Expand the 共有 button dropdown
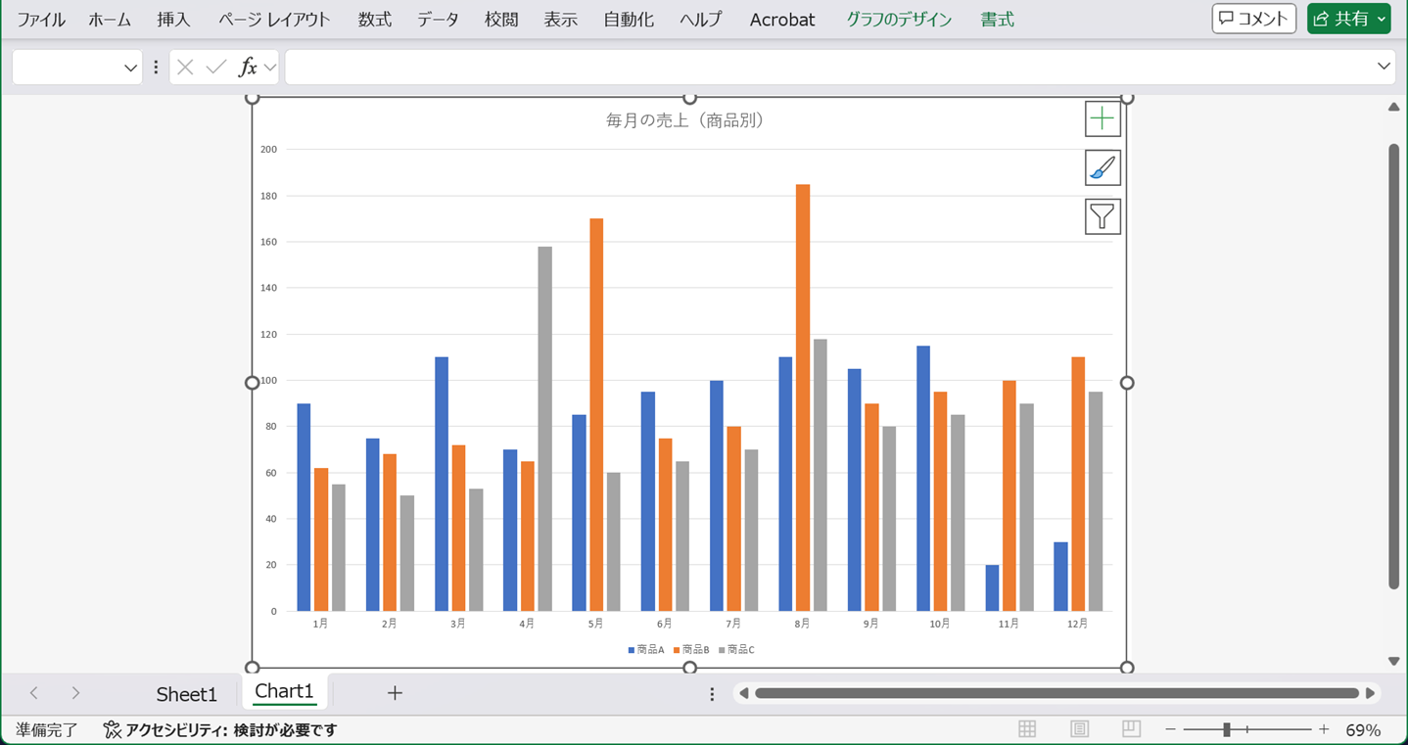 (x=1381, y=18)
